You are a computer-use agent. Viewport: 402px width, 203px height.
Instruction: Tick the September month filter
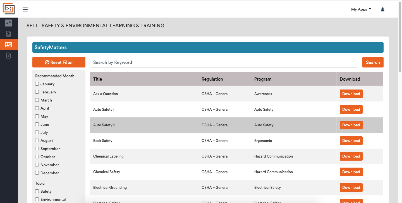tap(37, 149)
